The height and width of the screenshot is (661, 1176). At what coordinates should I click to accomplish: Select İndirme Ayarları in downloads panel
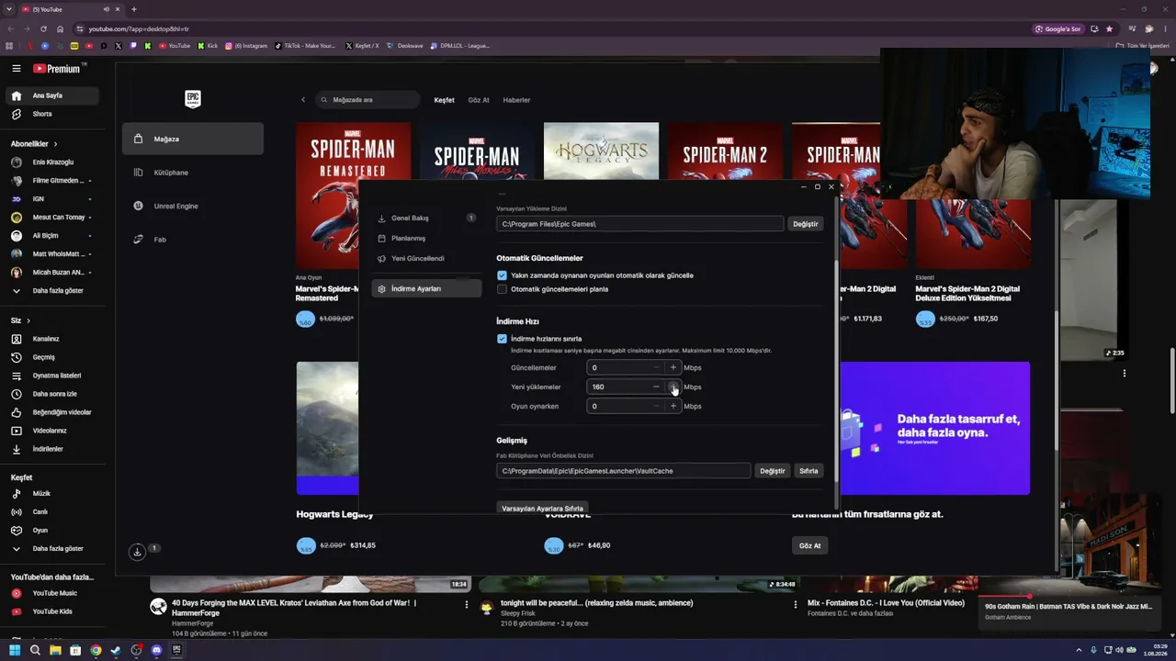point(426,288)
